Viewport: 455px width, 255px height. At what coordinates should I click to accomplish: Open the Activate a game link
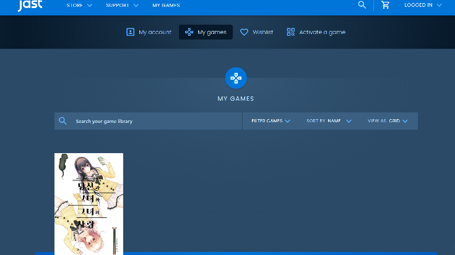click(322, 32)
